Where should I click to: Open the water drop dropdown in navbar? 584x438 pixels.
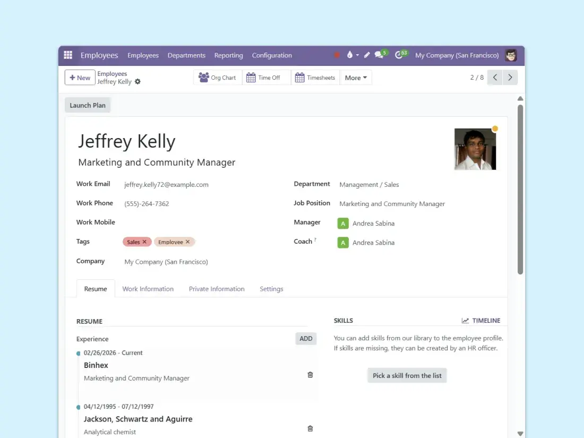[x=351, y=55]
